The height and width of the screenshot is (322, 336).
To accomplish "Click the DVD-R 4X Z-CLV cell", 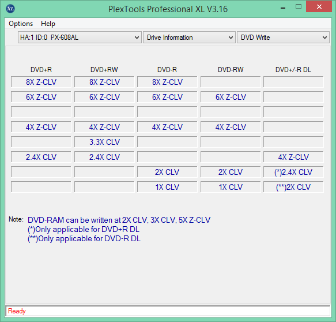I will click(167, 127).
